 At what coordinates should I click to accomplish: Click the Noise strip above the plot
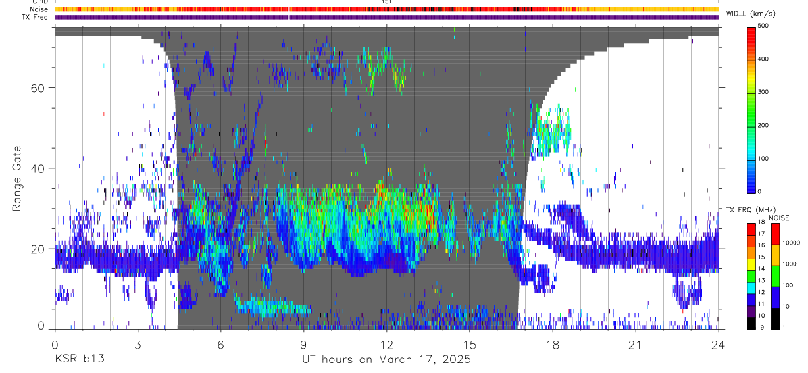pyautogui.click(x=387, y=9)
